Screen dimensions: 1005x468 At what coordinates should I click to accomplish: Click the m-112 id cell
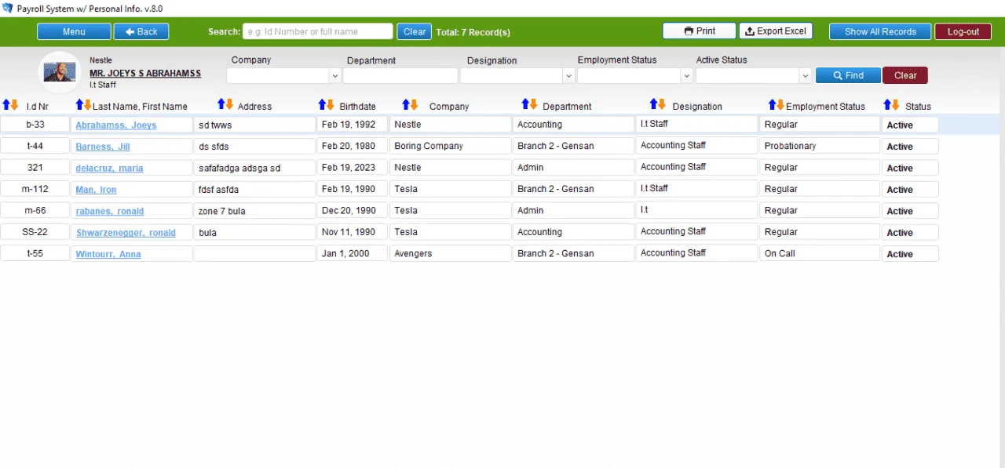click(x=35, y=189)
